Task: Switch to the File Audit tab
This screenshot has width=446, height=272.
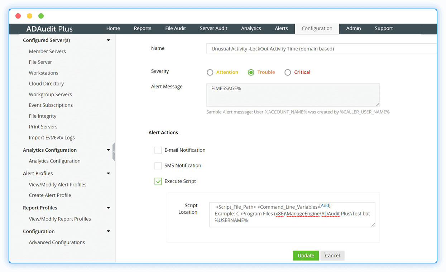Action: click(x=176, y=28)
